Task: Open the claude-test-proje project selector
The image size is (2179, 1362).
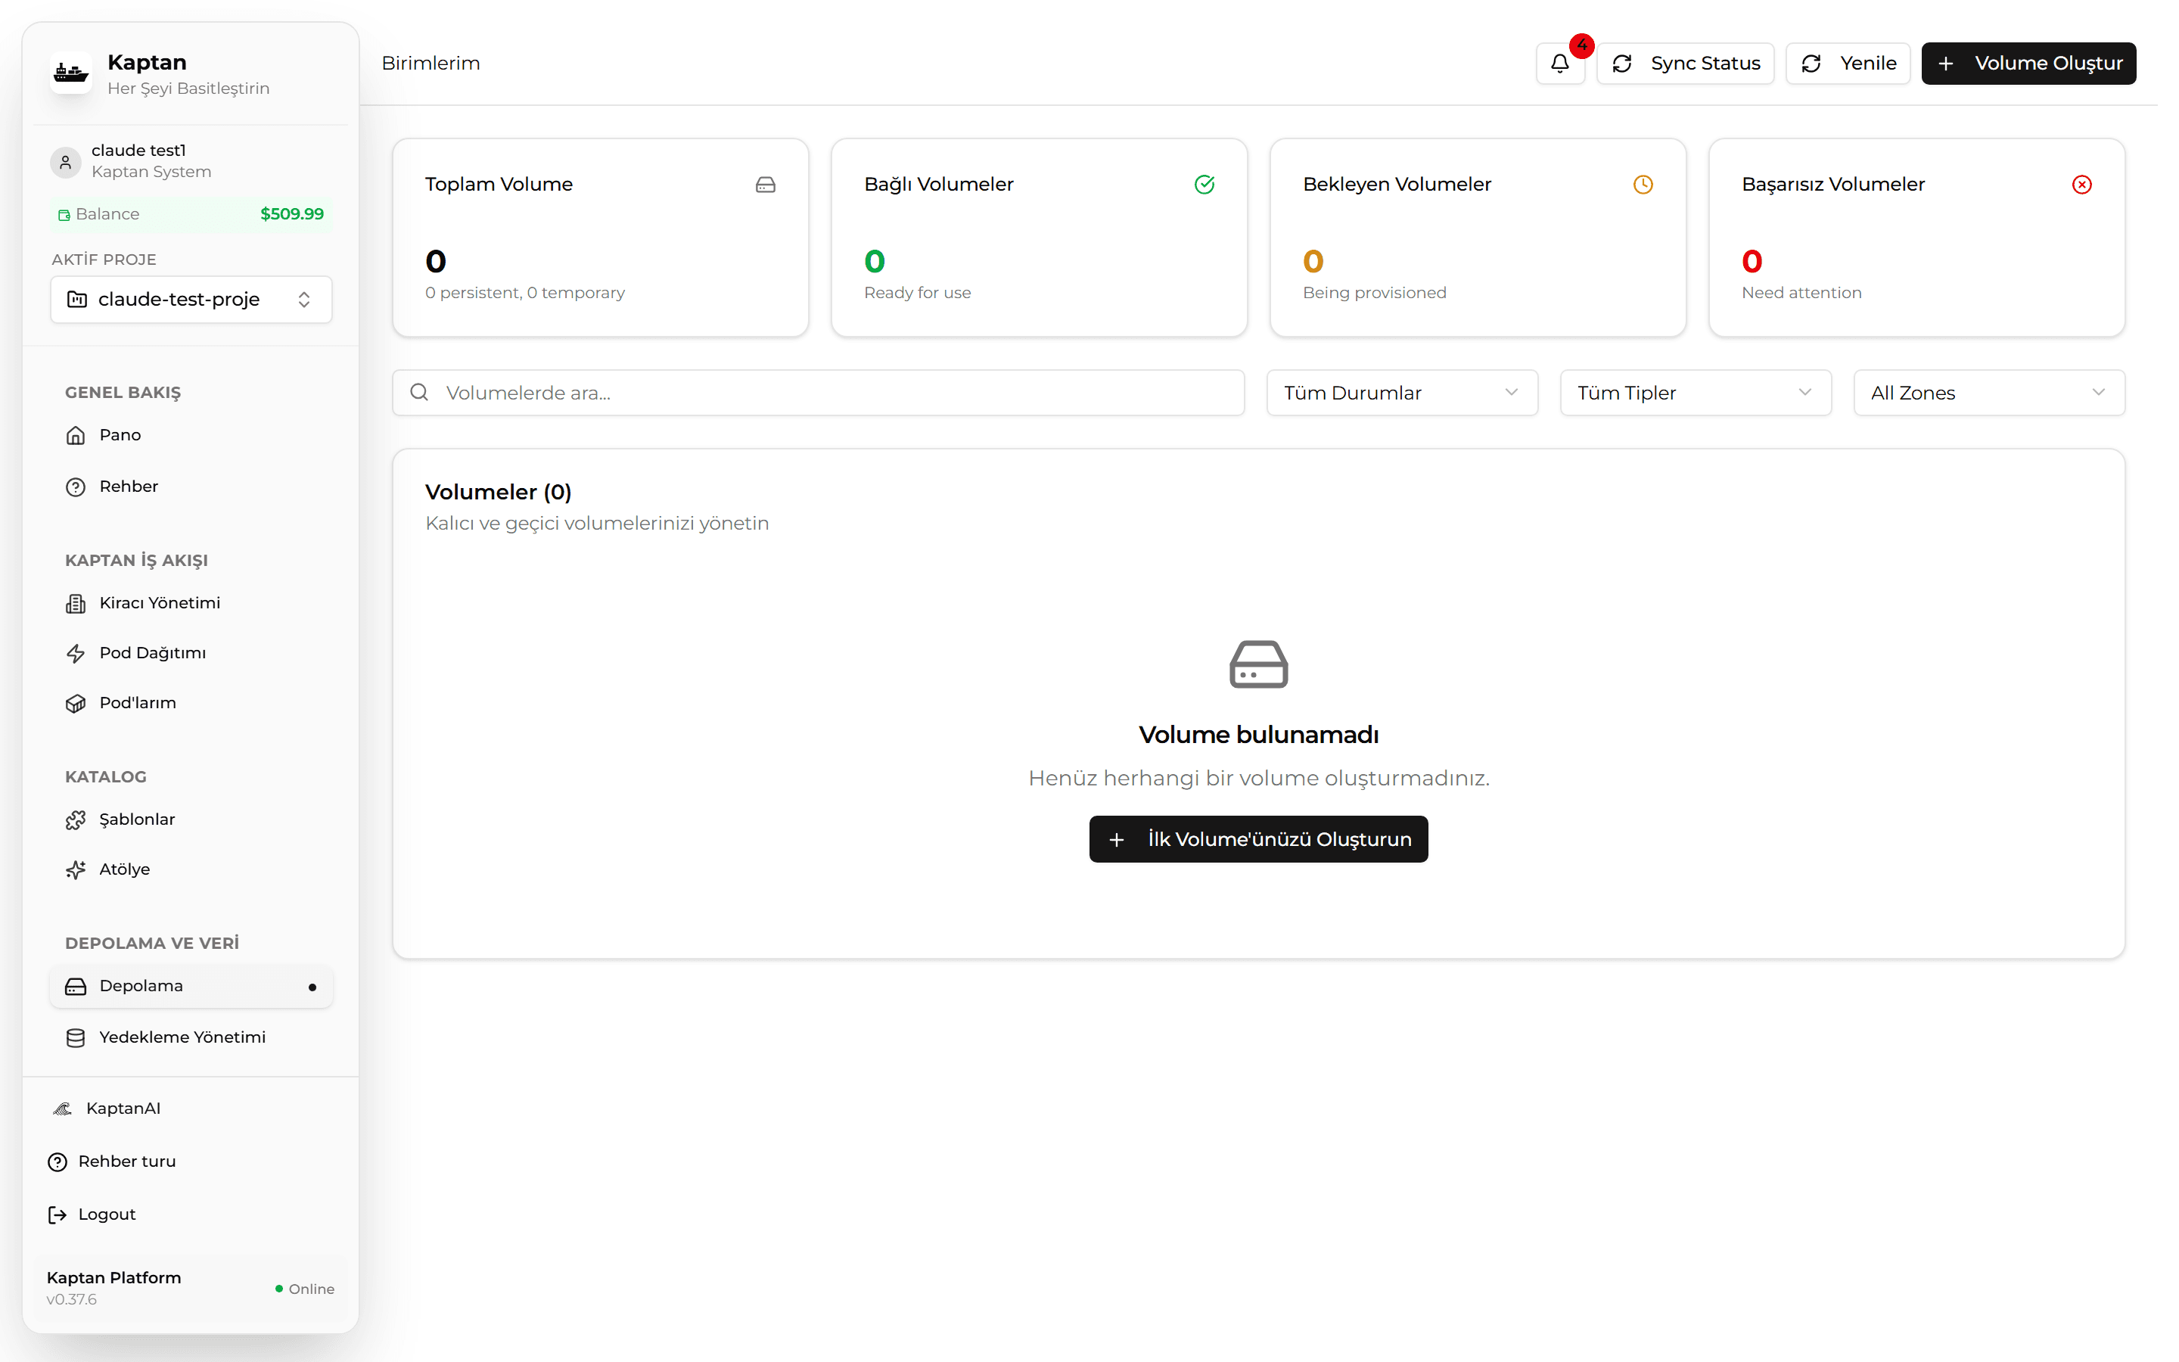Action: [x=191, y=299]
